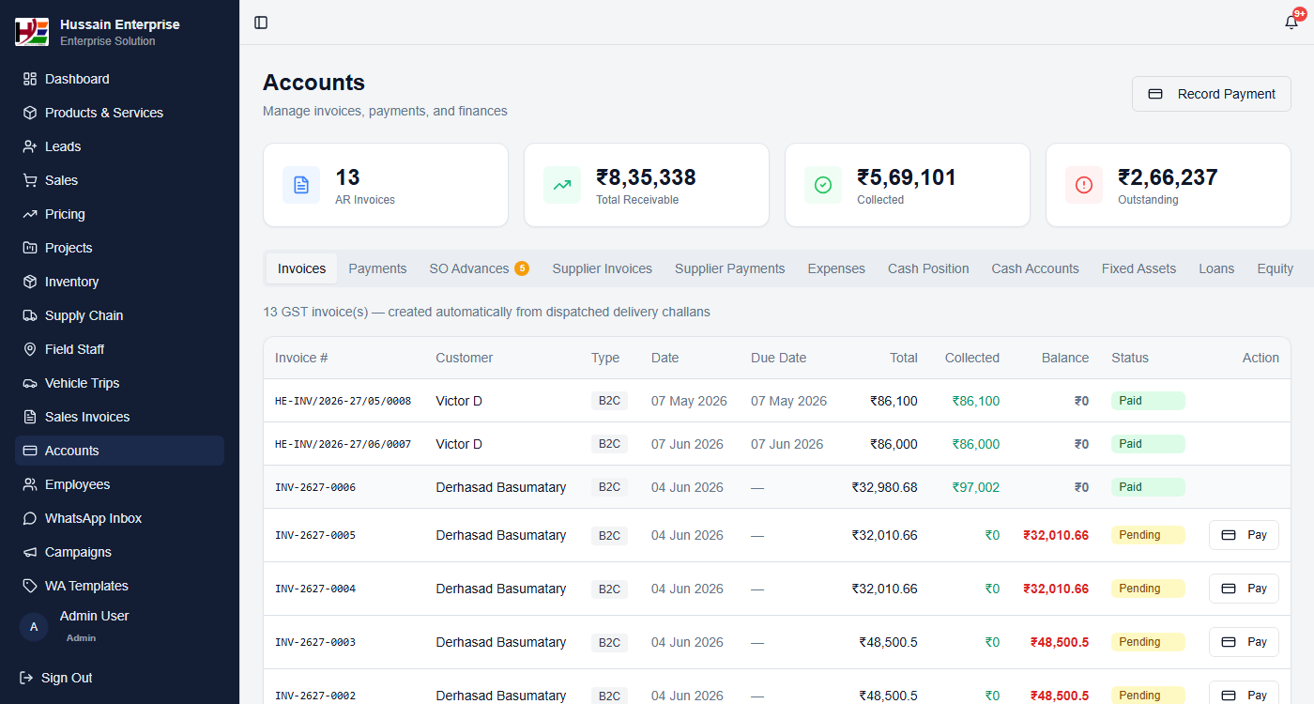Go to Vehicle Trips
This screenshot has height=704, width=1314.
[119, 383]
